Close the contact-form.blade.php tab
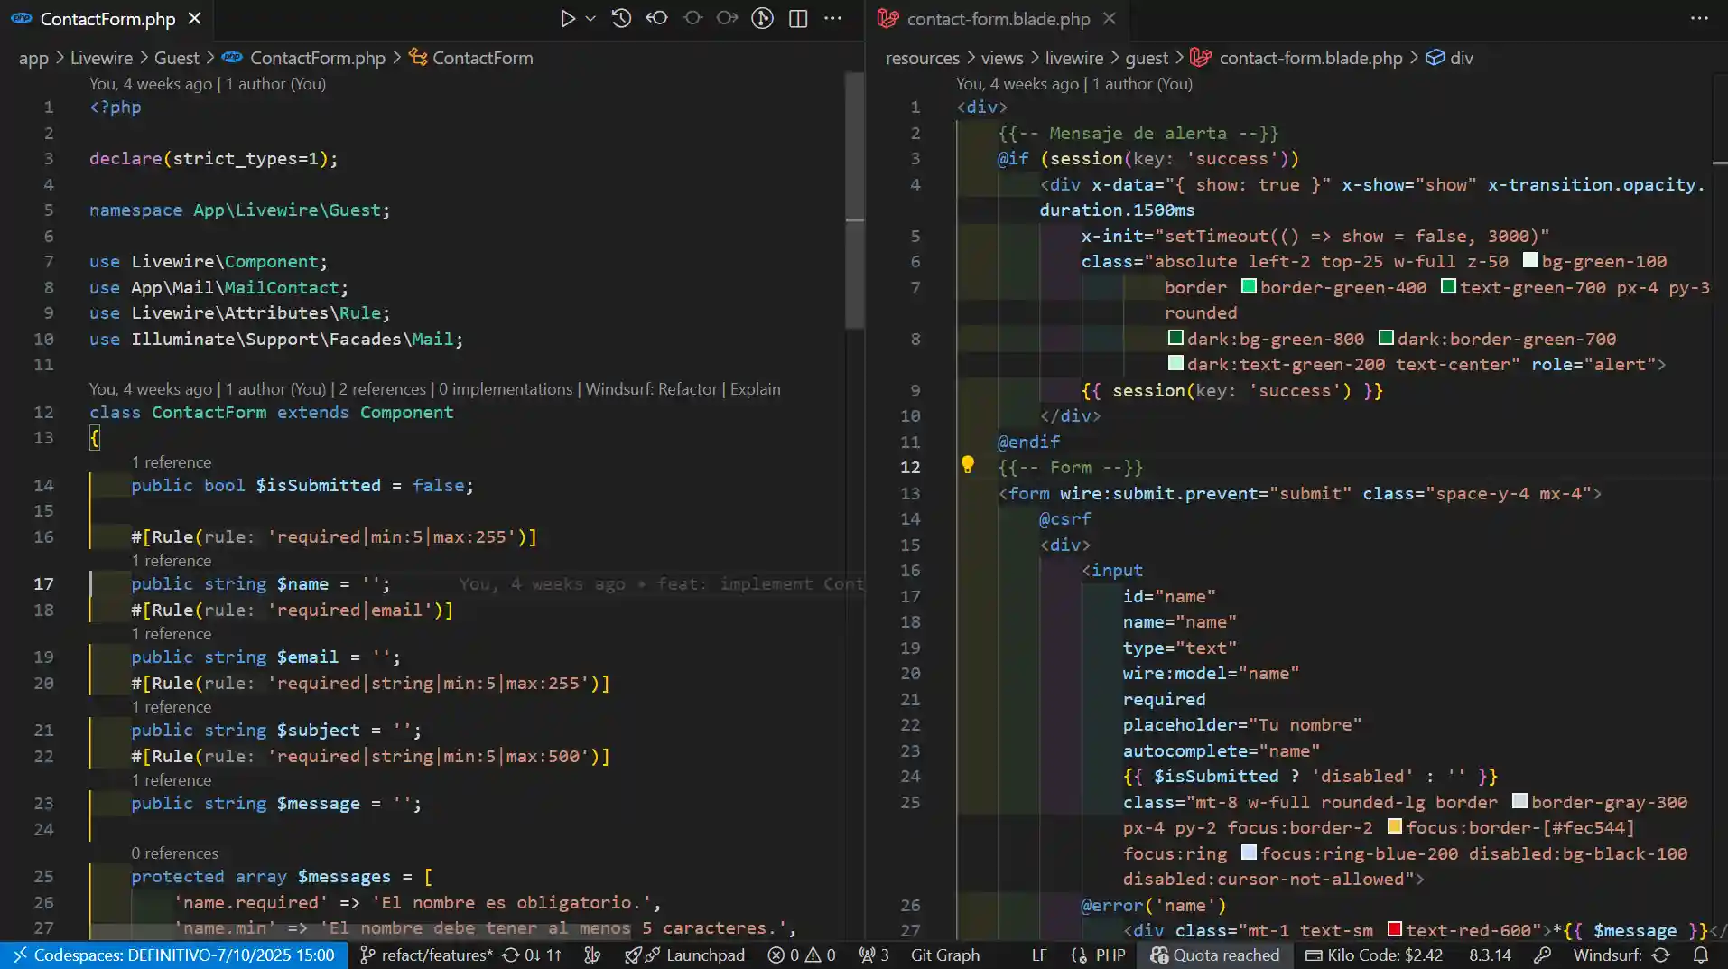The height and width of the screenshot is (969, 1728). [x=1110, y=18]
